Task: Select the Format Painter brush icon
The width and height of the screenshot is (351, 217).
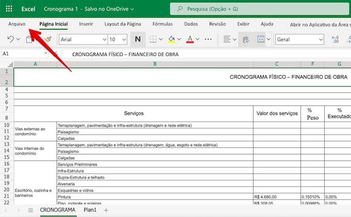Action: tap(48, 39)
